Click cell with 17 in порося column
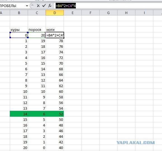Viewport: 162px width, 151px height. pos(37,52)
